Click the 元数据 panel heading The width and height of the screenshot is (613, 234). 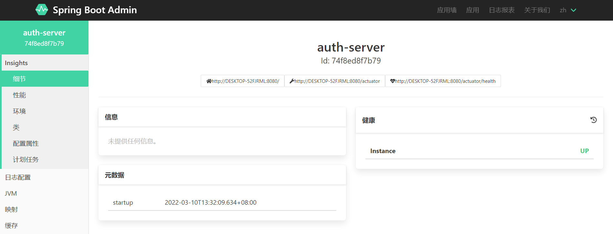point(115,175)
